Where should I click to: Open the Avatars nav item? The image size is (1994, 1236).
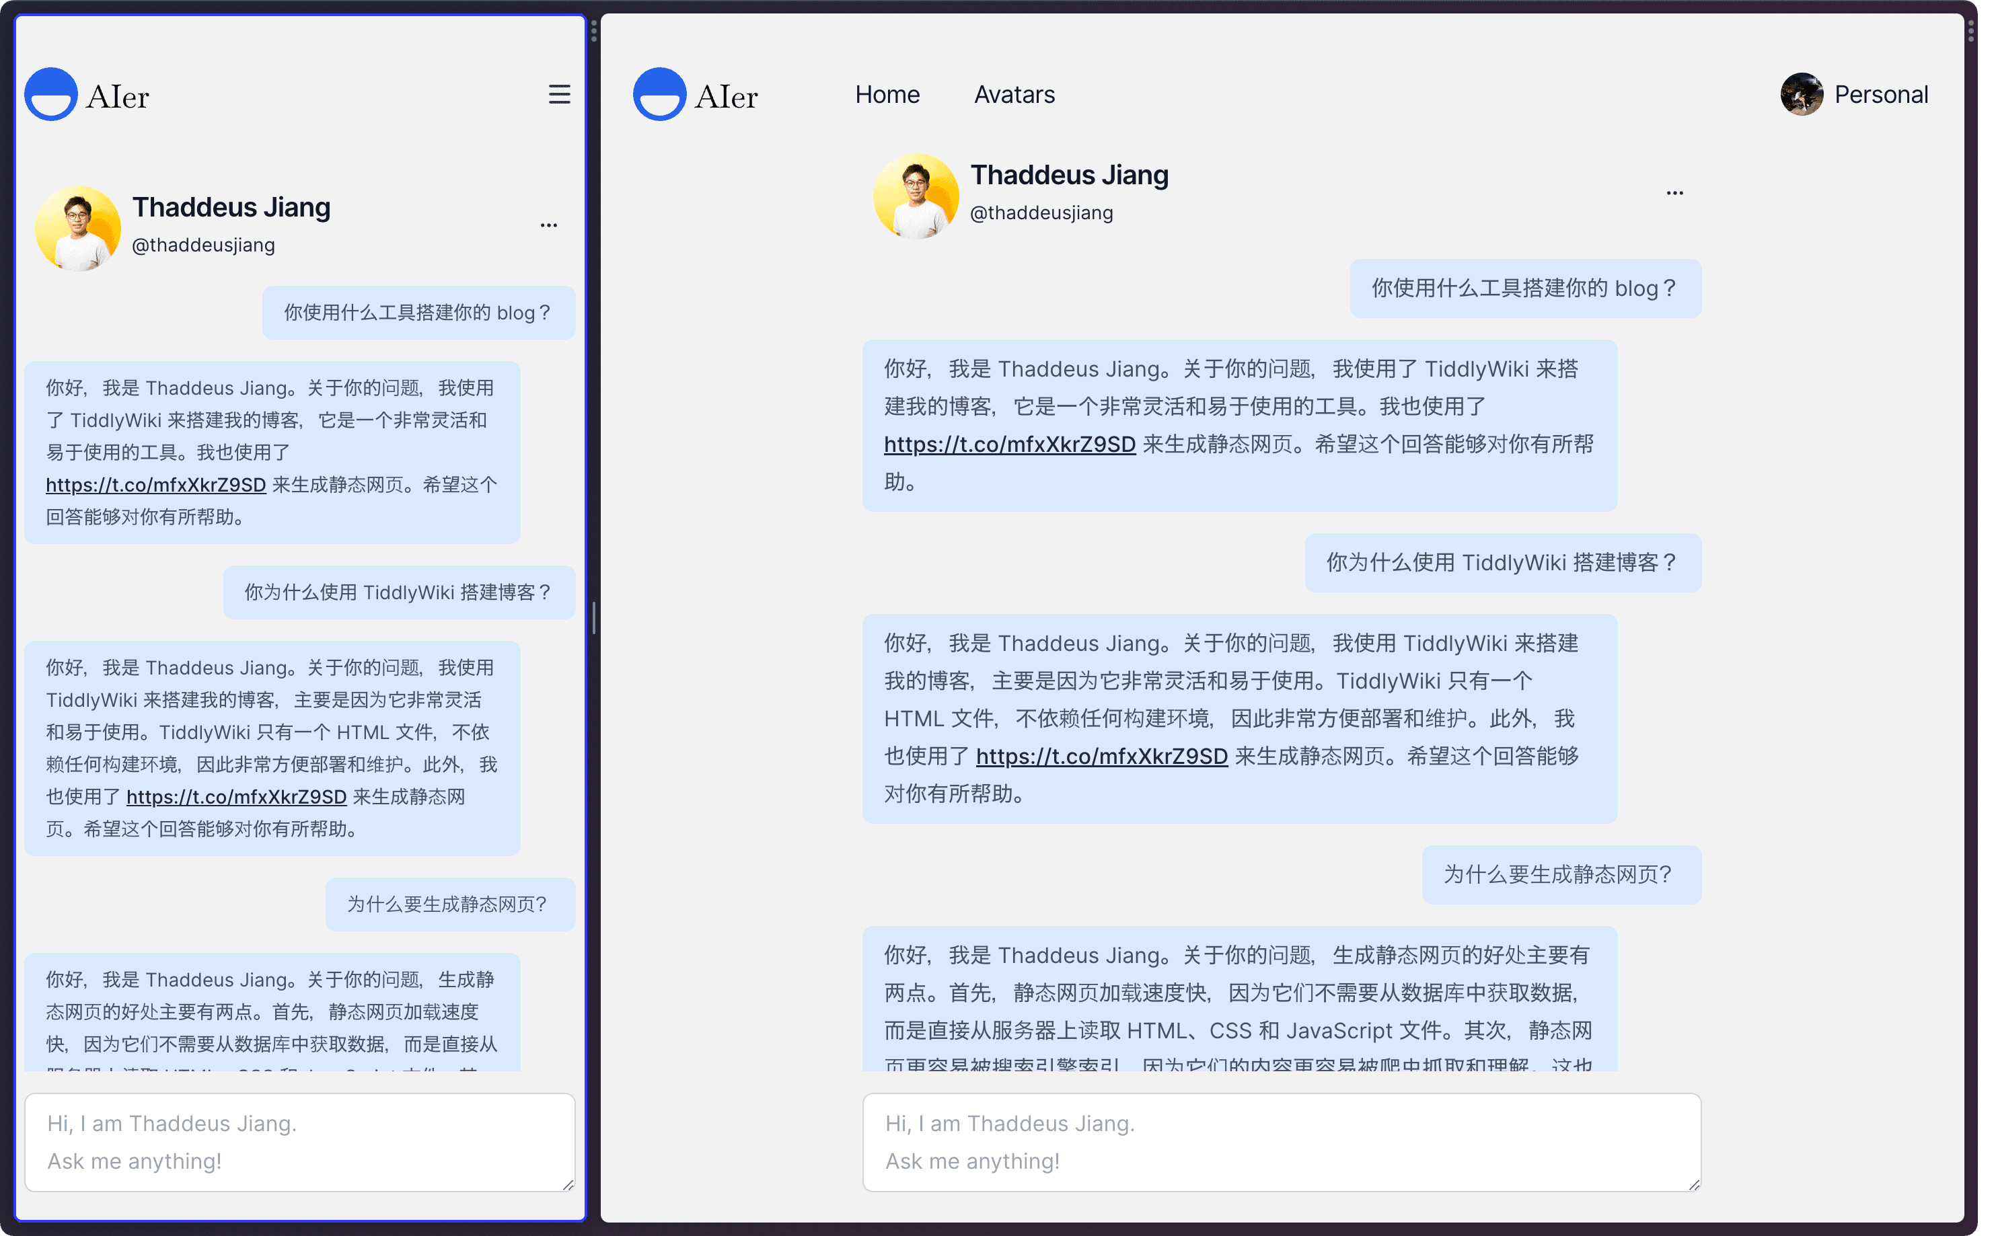click(1014, 95)
